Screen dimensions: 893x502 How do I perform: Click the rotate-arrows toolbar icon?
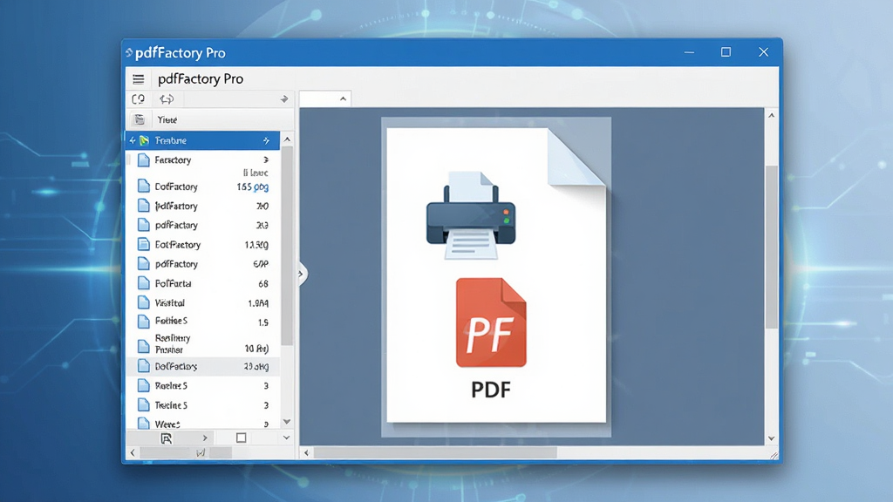pos(167,99)
